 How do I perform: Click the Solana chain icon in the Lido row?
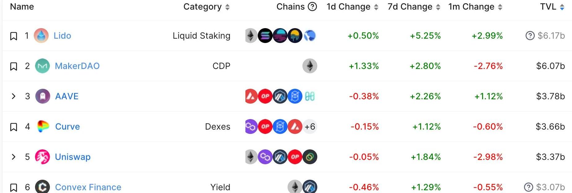(x=265, y=36)
